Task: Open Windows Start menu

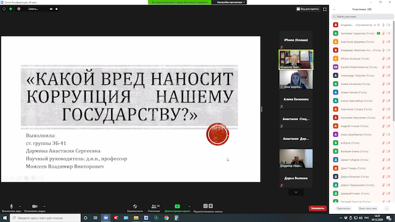Action: pyautogui.click(x=5, y=218)
